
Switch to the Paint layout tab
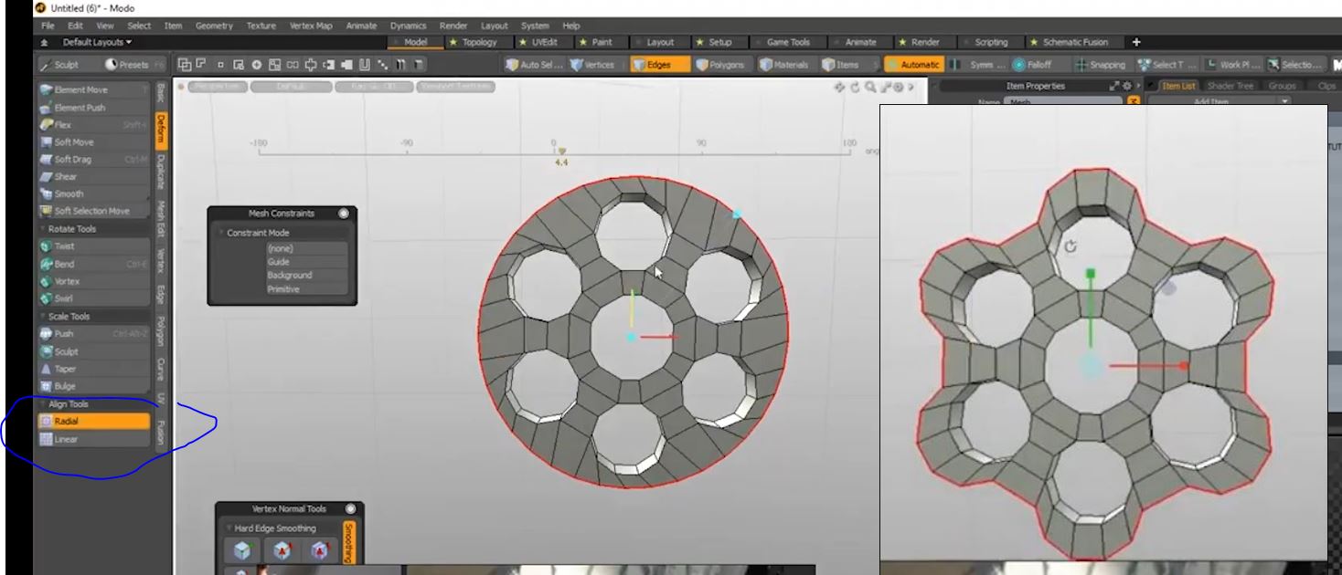point(596,42)
